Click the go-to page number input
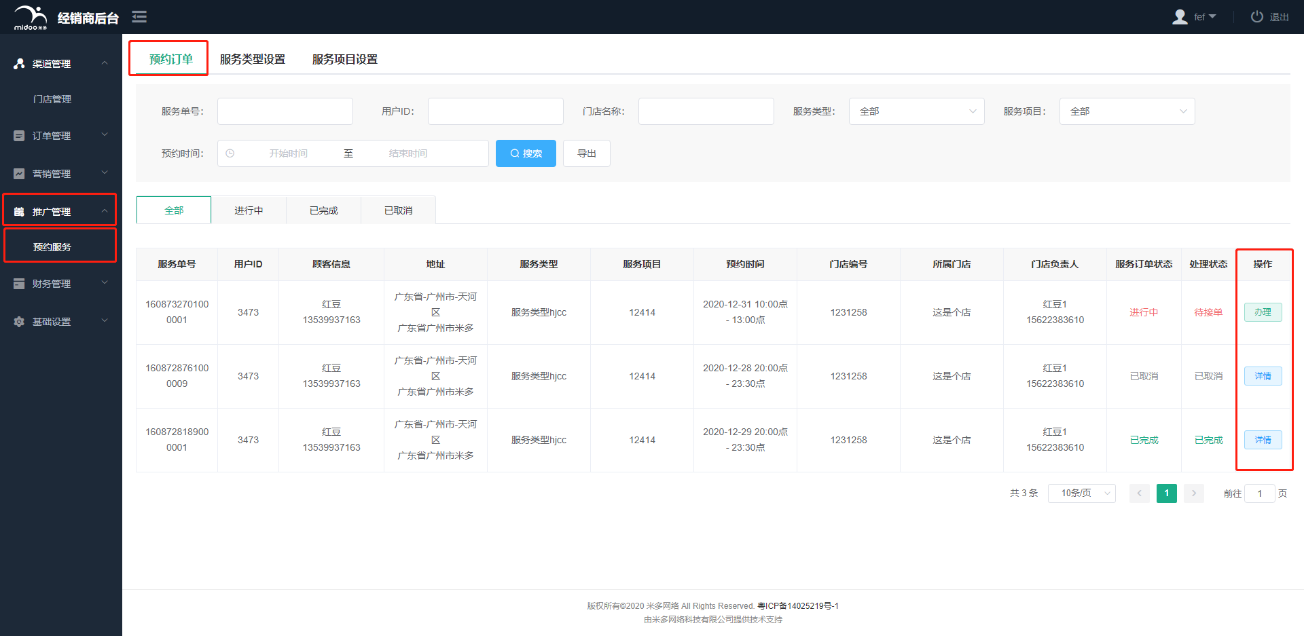The width and height of the screenshot is (1304, 636). (1259, 493)
